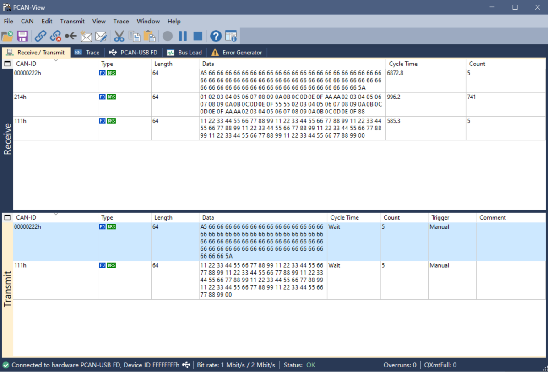
Task: Select receive row with CAN-ID 214h
Action: point(279,104)
